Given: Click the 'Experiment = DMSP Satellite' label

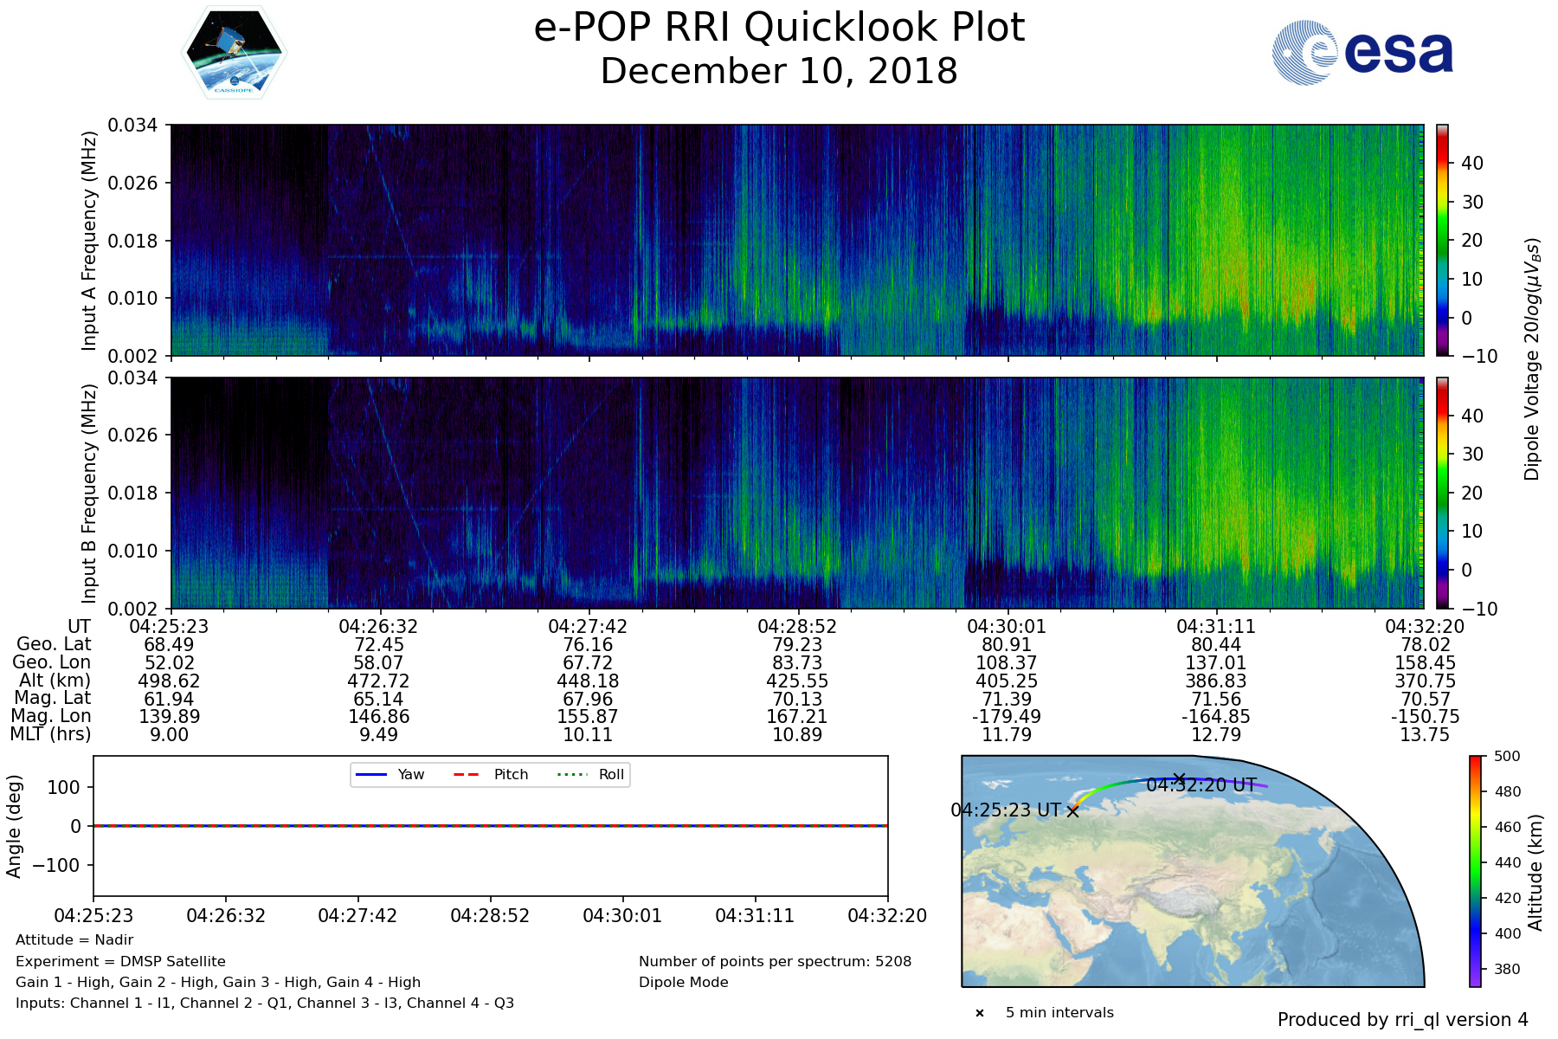Looking at the screenshot, I should point(120,961).
